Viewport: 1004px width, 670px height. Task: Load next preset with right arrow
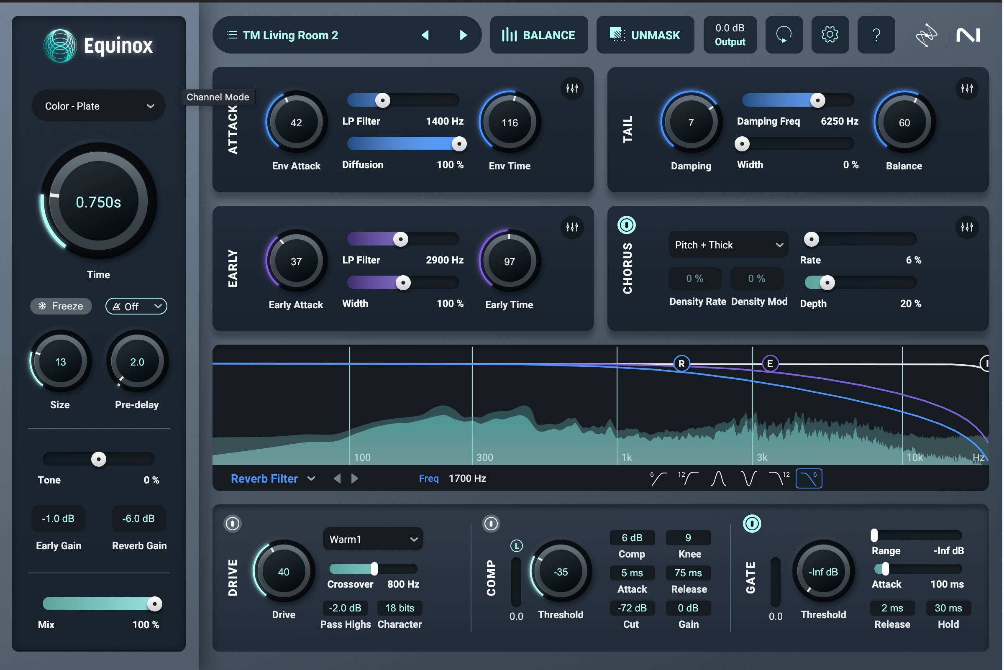[x=464, y=35]
